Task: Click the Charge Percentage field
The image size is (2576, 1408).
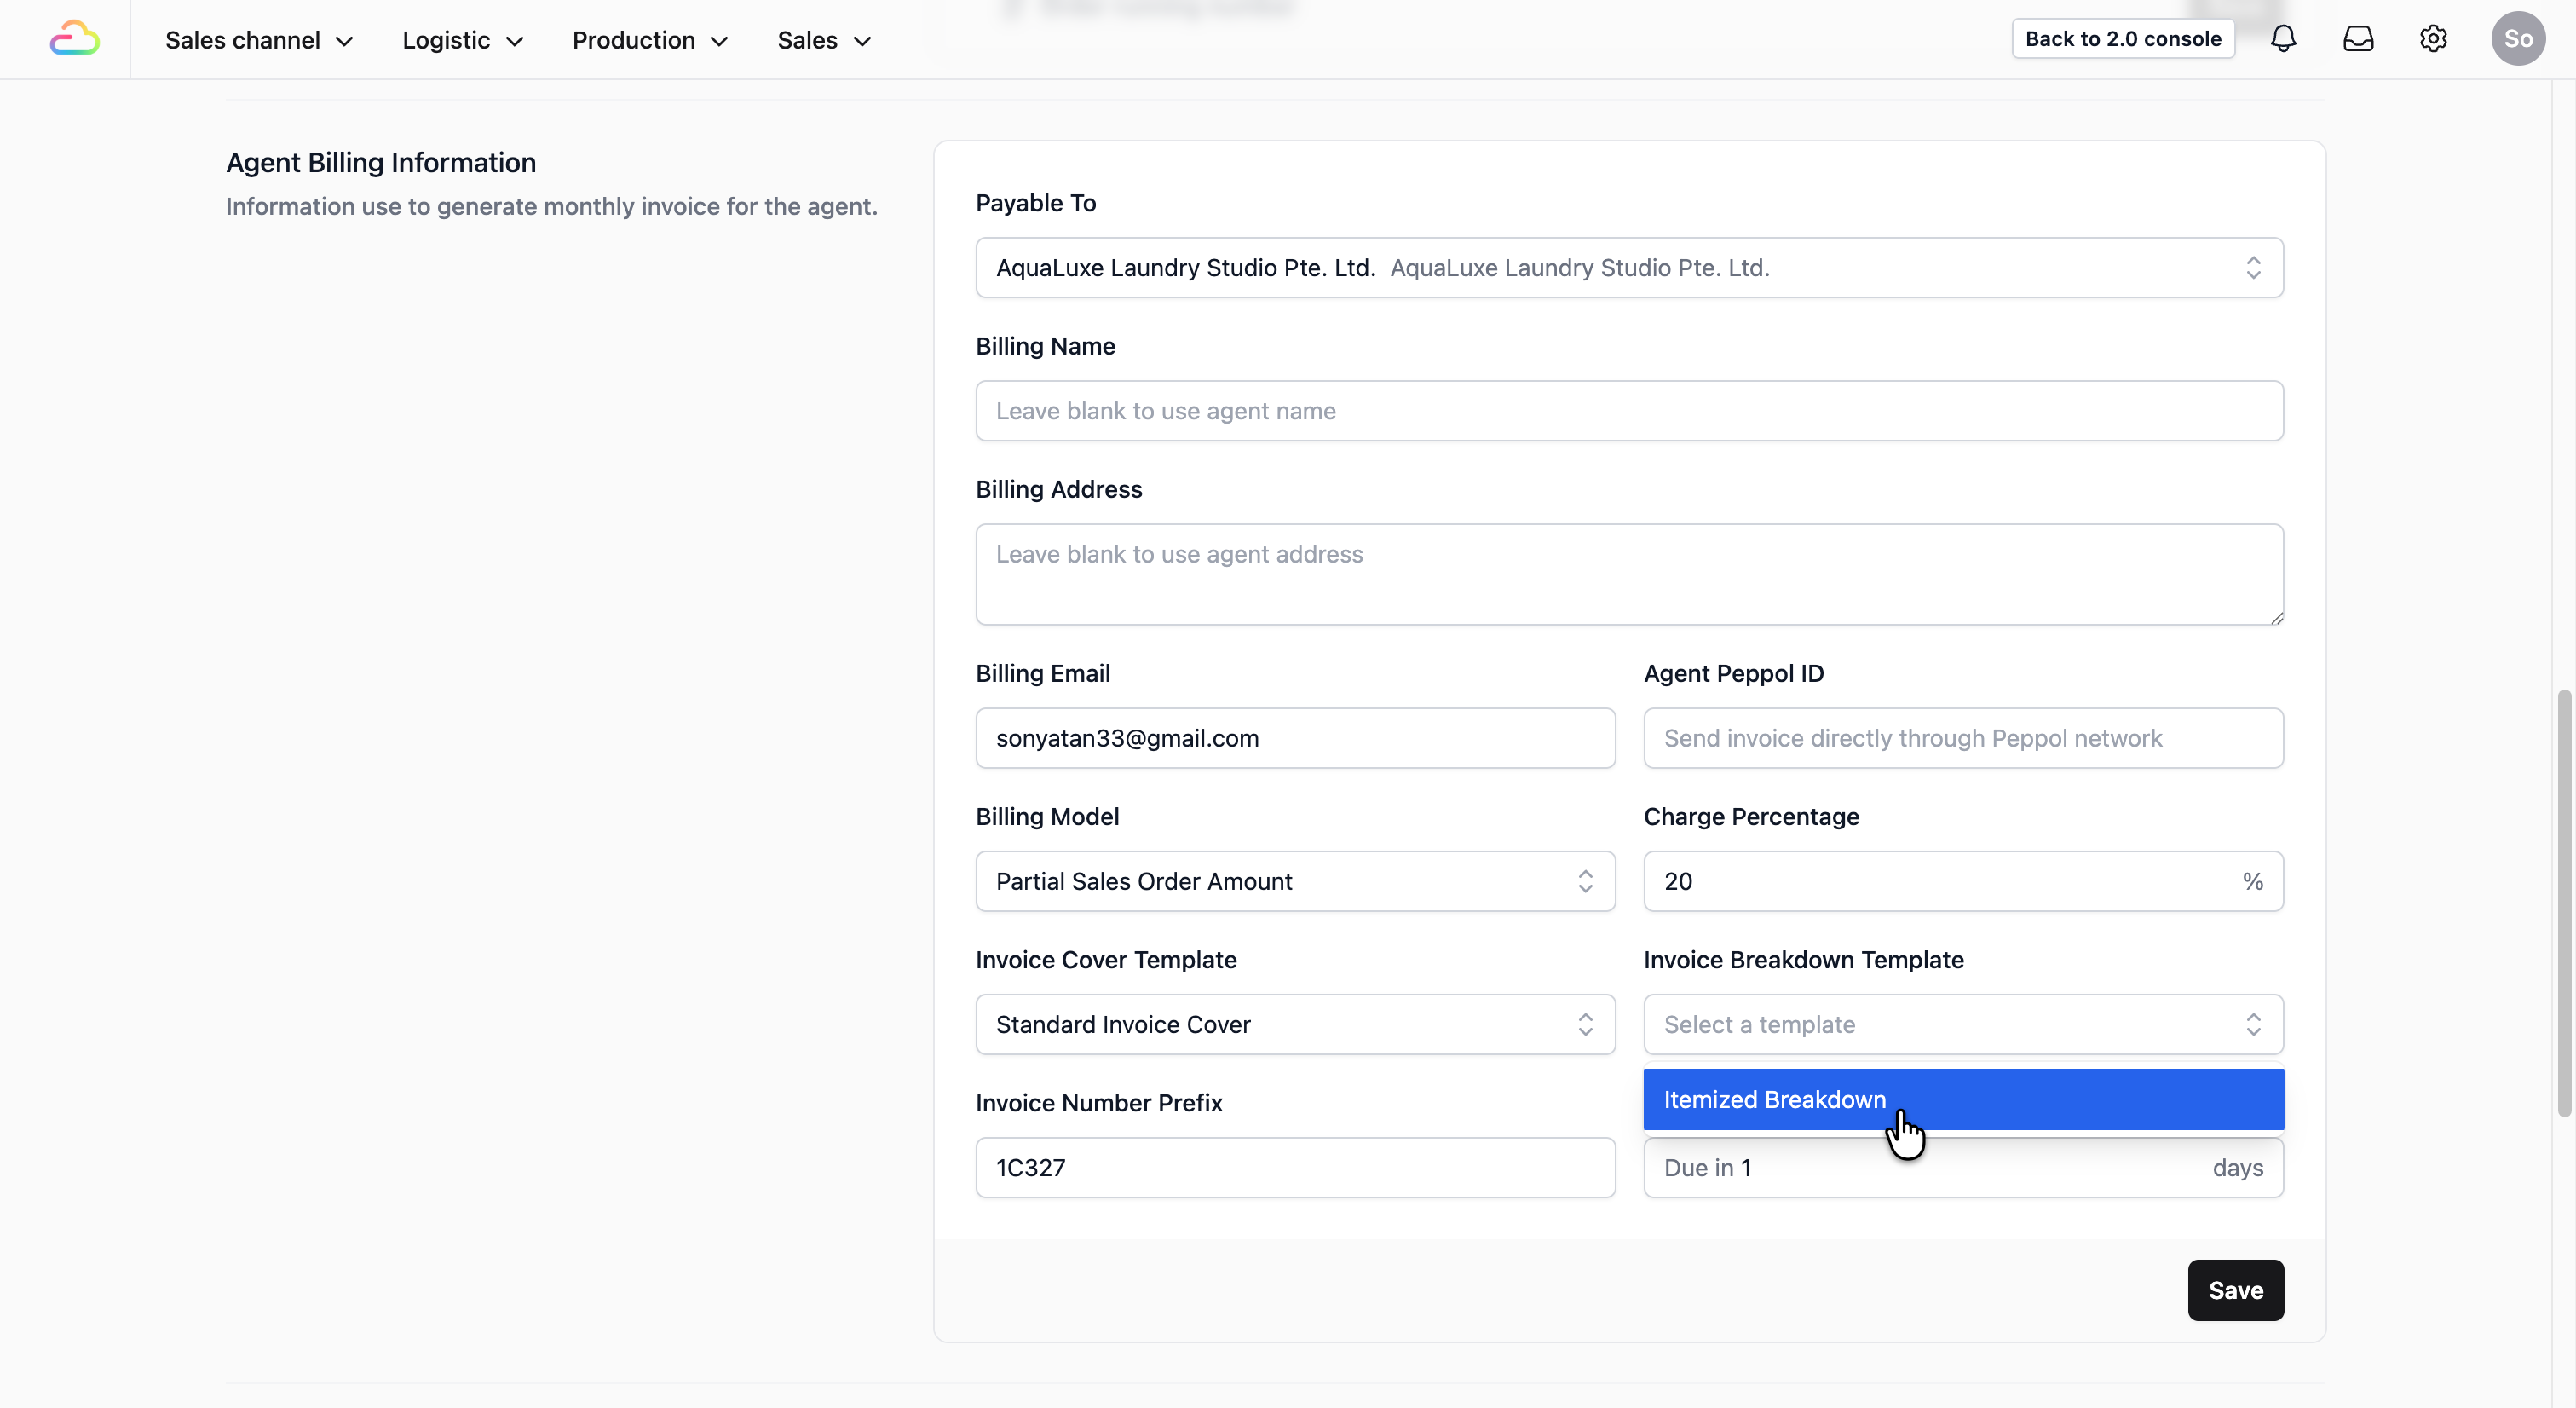Action: click(1940, 881)
